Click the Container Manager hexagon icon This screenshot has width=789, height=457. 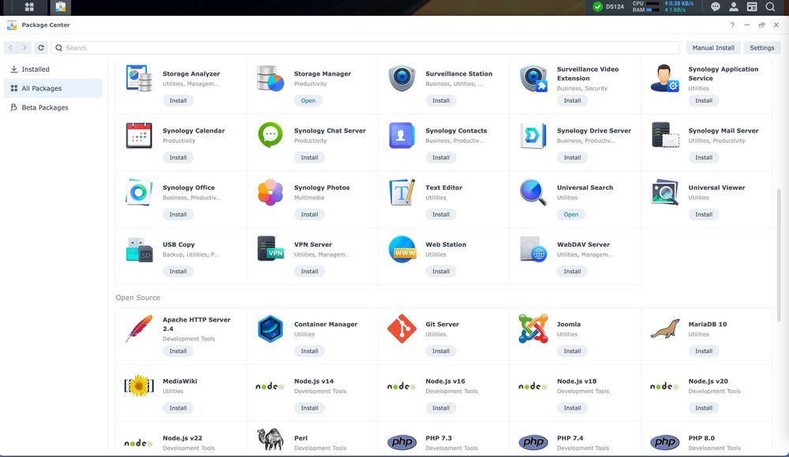click(x=270, y=329)
